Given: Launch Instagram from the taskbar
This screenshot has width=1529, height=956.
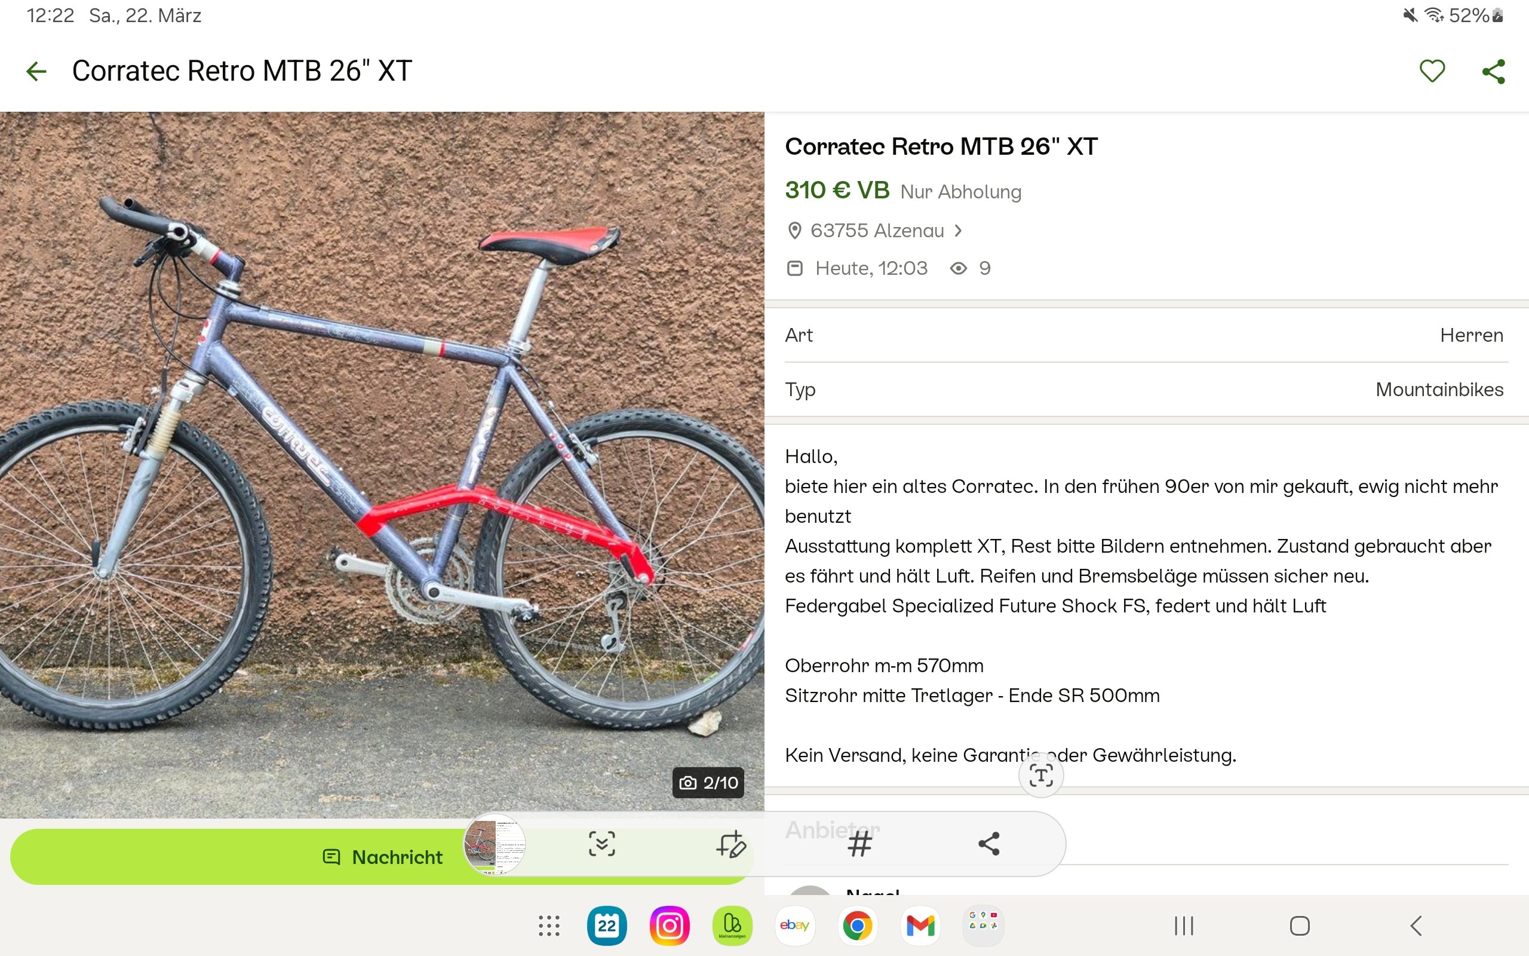Looking at the screenshot, I should tap(670, 926).
